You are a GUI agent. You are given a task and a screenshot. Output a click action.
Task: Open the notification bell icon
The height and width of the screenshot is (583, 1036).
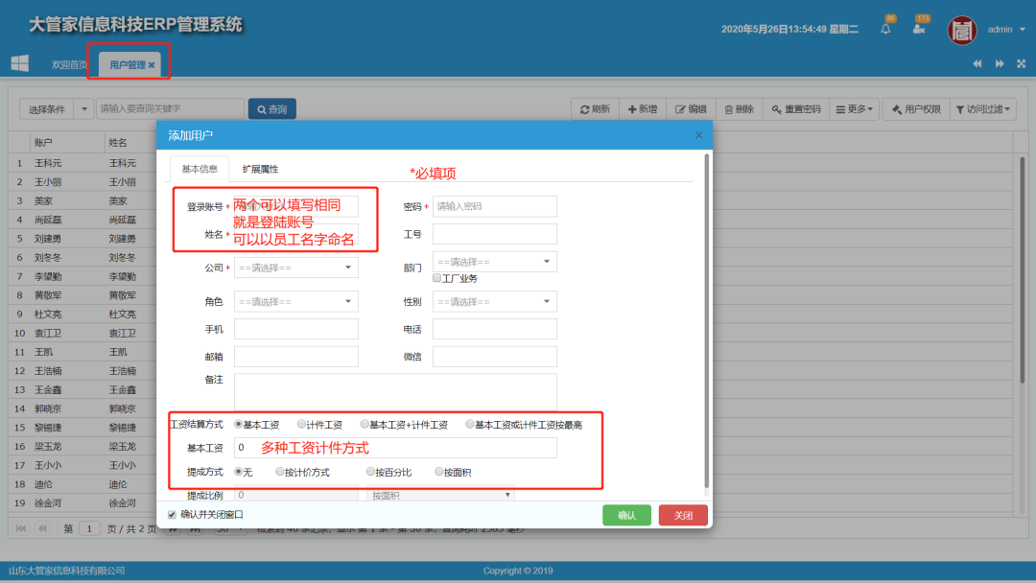click(885, 29)
